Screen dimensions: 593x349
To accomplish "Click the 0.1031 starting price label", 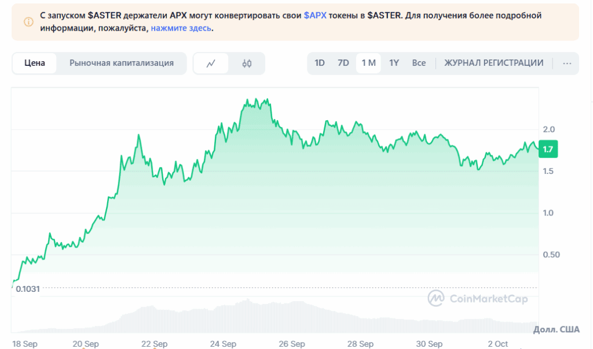I will pos(28,289).
